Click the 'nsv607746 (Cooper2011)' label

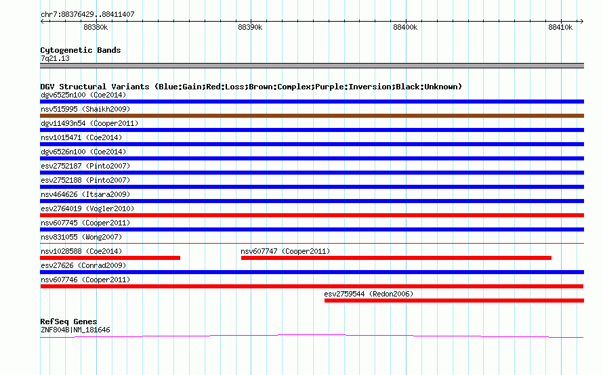click(85, 280)
